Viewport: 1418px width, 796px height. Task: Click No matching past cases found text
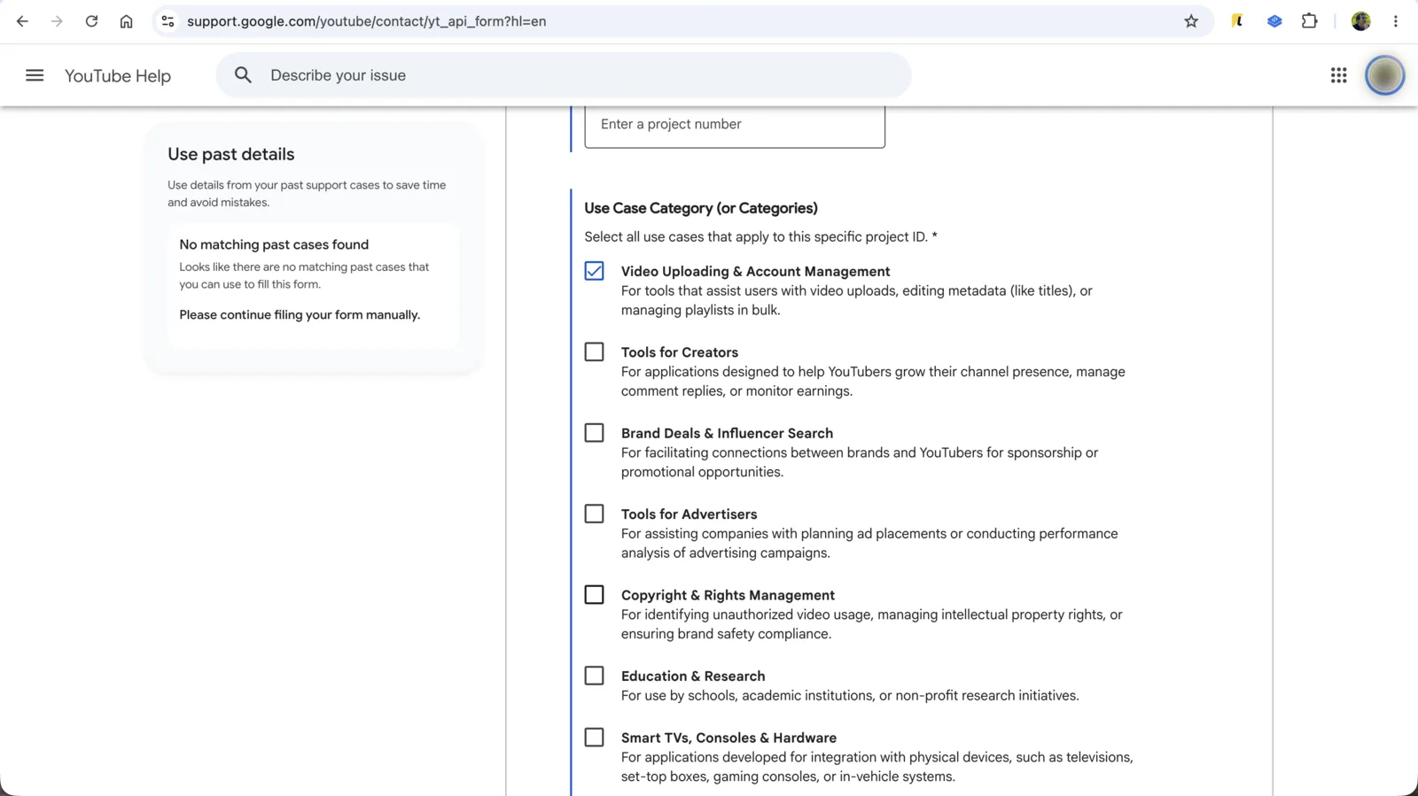pyautogui.click(x=274, y=244)
